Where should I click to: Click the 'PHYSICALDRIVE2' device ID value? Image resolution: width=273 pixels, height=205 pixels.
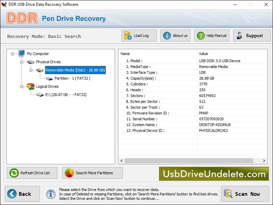[213, 131]
